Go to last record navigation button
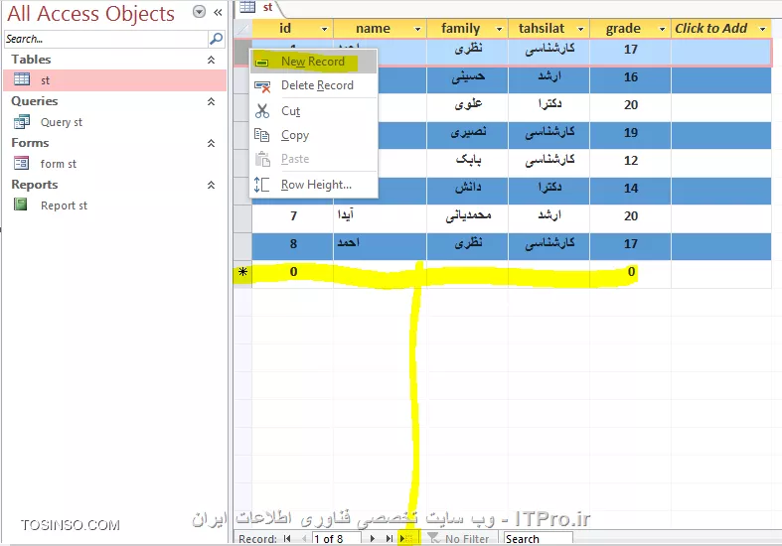782x546 pixels. (x=389, y=538)
